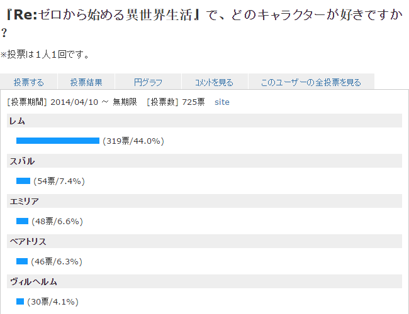Click the レム result bar

[58, 141]
